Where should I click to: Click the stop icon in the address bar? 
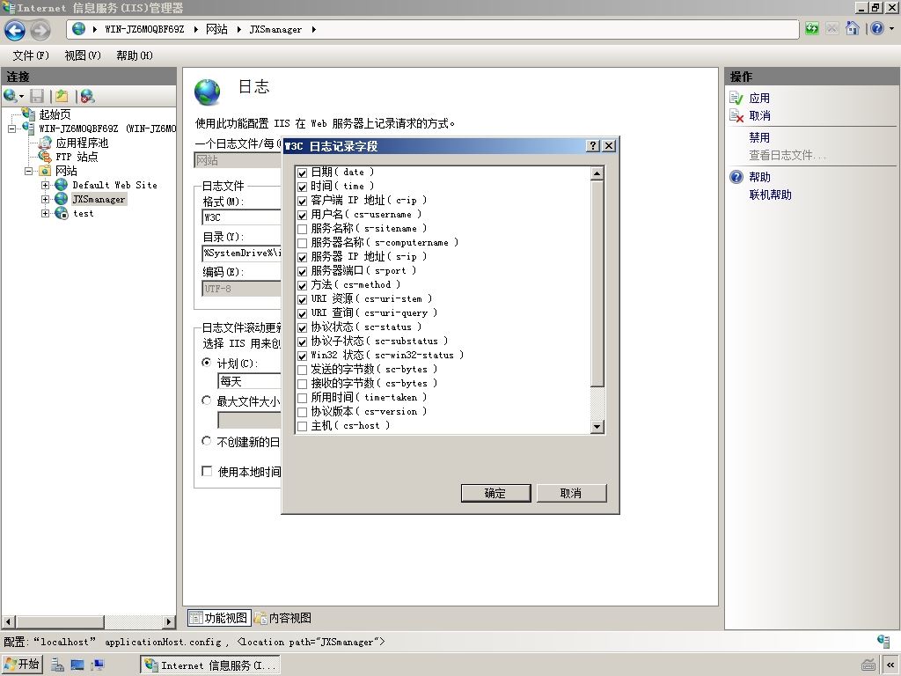pyautogui.click(x=832, y=29)
